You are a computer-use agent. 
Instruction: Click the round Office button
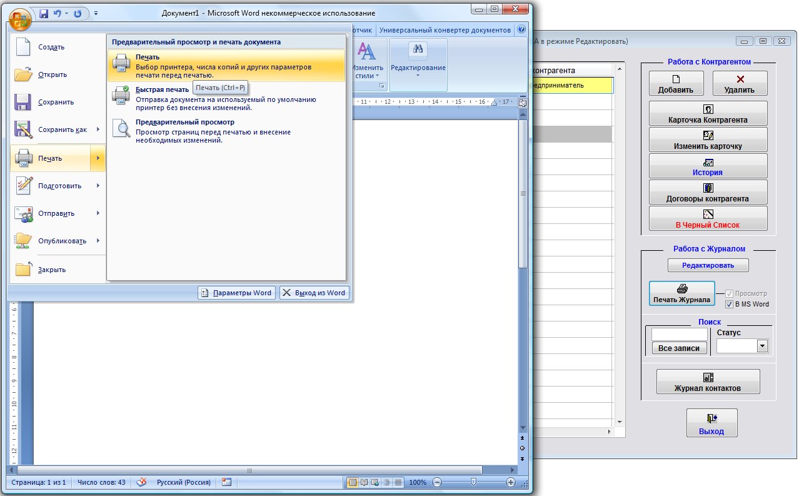pos(21,19)
